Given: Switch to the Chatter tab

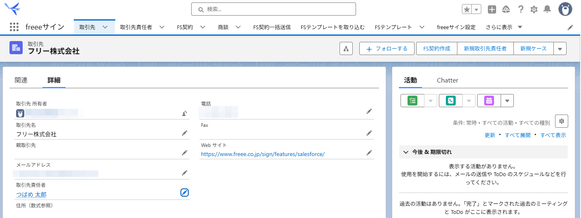Looking at the screenshot, I should [447, 80].
